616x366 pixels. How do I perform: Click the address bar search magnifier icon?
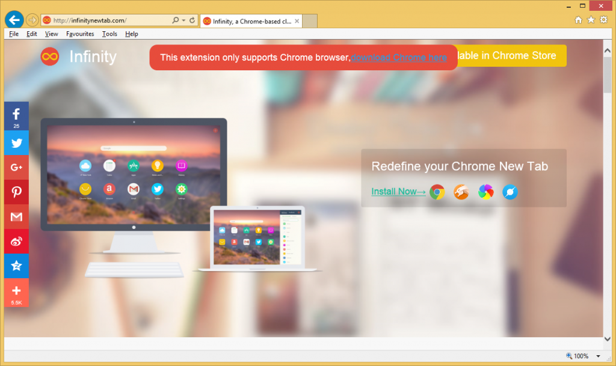click(175, 20)
